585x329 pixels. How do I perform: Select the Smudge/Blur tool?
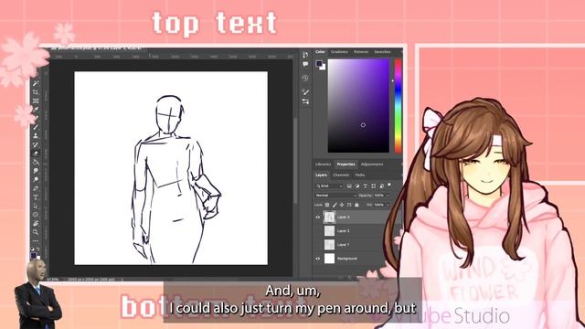[36, 171]
